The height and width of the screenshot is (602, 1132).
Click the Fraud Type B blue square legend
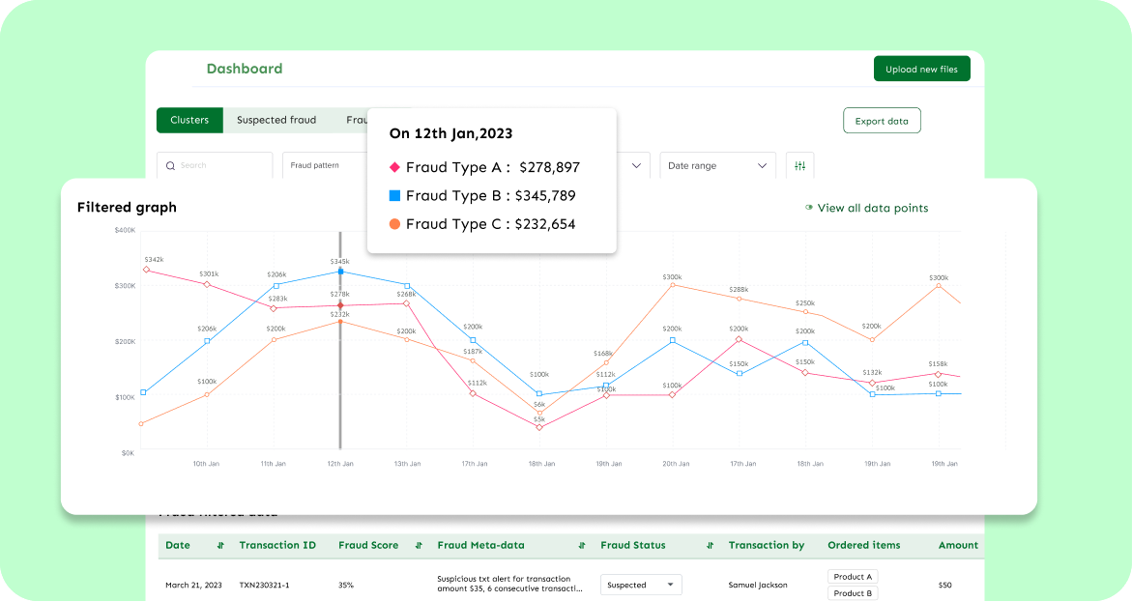(394, 195)
